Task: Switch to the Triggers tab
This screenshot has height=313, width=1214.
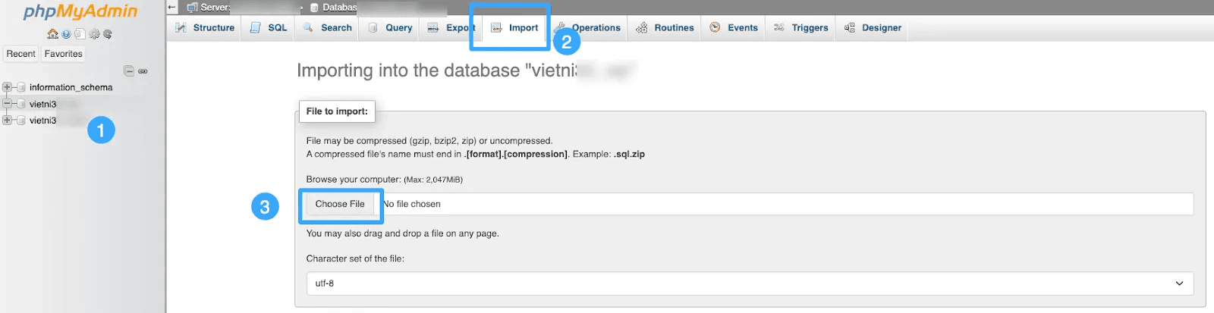Action: [x=800, y=27]
